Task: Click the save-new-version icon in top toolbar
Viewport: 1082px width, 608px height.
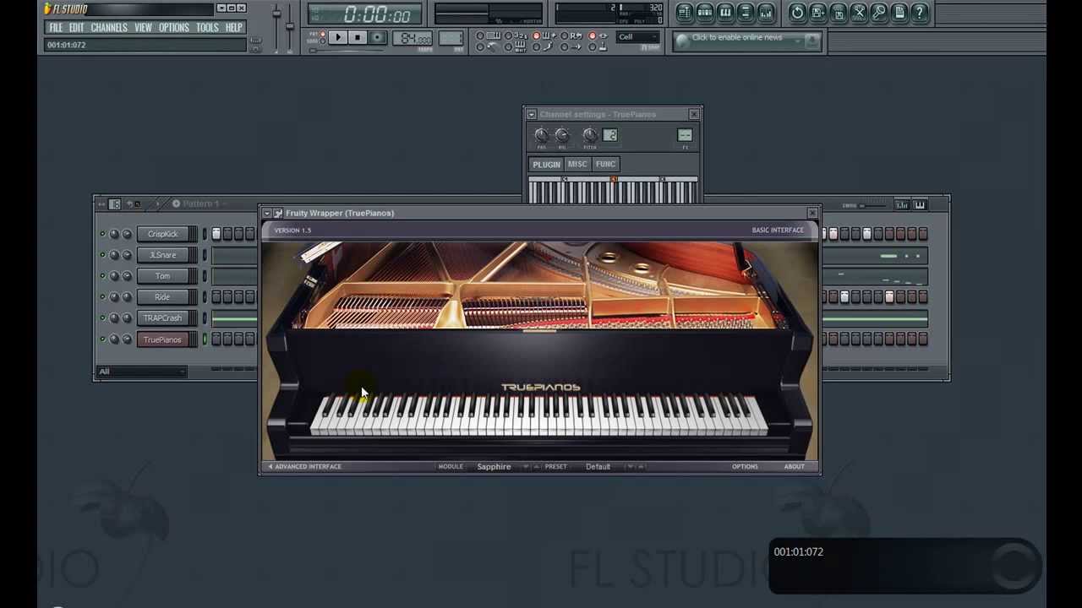Action: point(818,13)
